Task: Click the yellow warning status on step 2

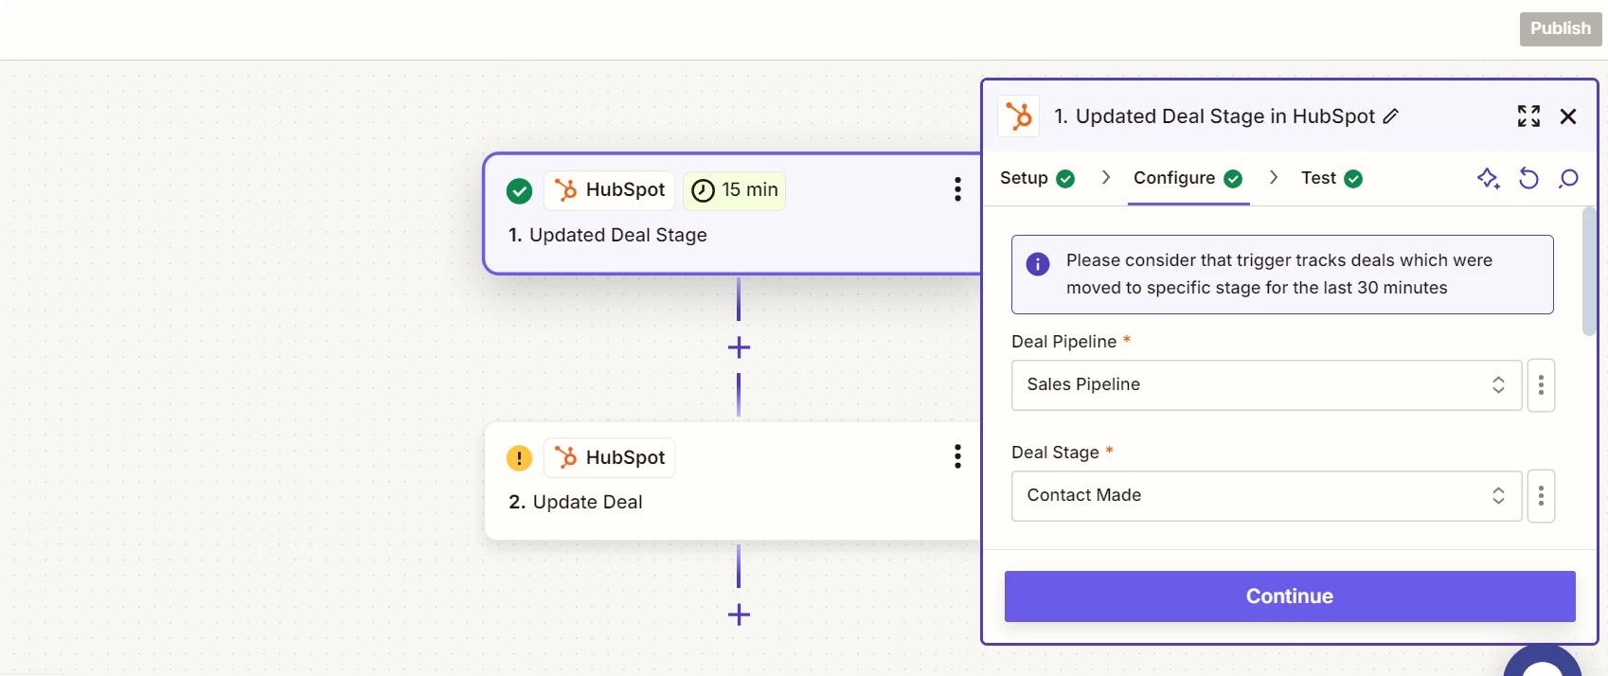Action: pos(519,458)
